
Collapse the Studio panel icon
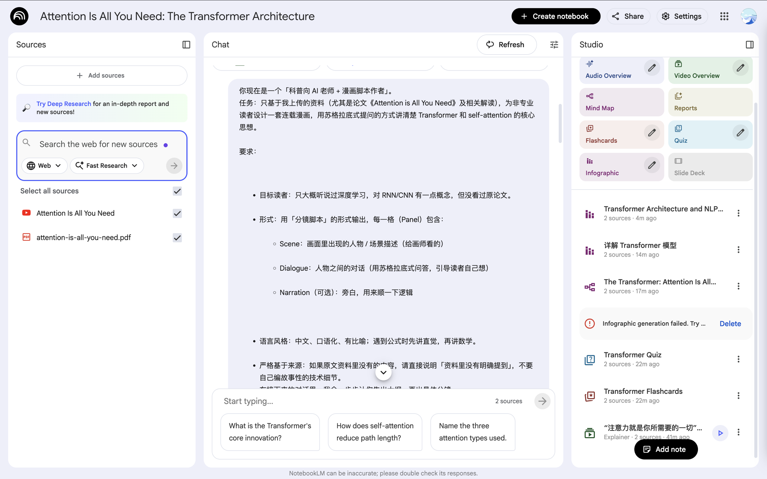click(x=749, y=45)
